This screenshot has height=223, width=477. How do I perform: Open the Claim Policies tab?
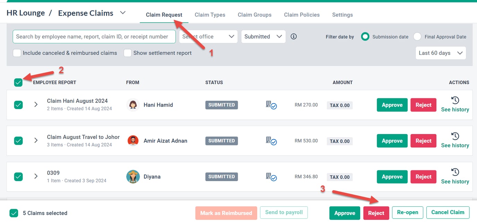click(302, 15)
